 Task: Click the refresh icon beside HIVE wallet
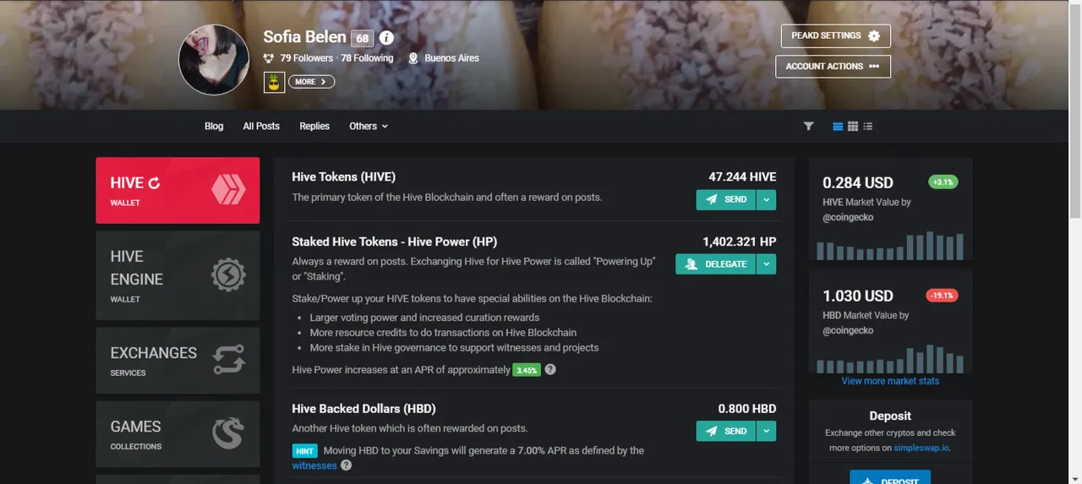(x=154, y=182)
